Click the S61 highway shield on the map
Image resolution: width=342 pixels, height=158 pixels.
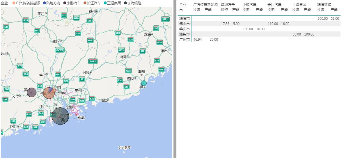point(37,31)
